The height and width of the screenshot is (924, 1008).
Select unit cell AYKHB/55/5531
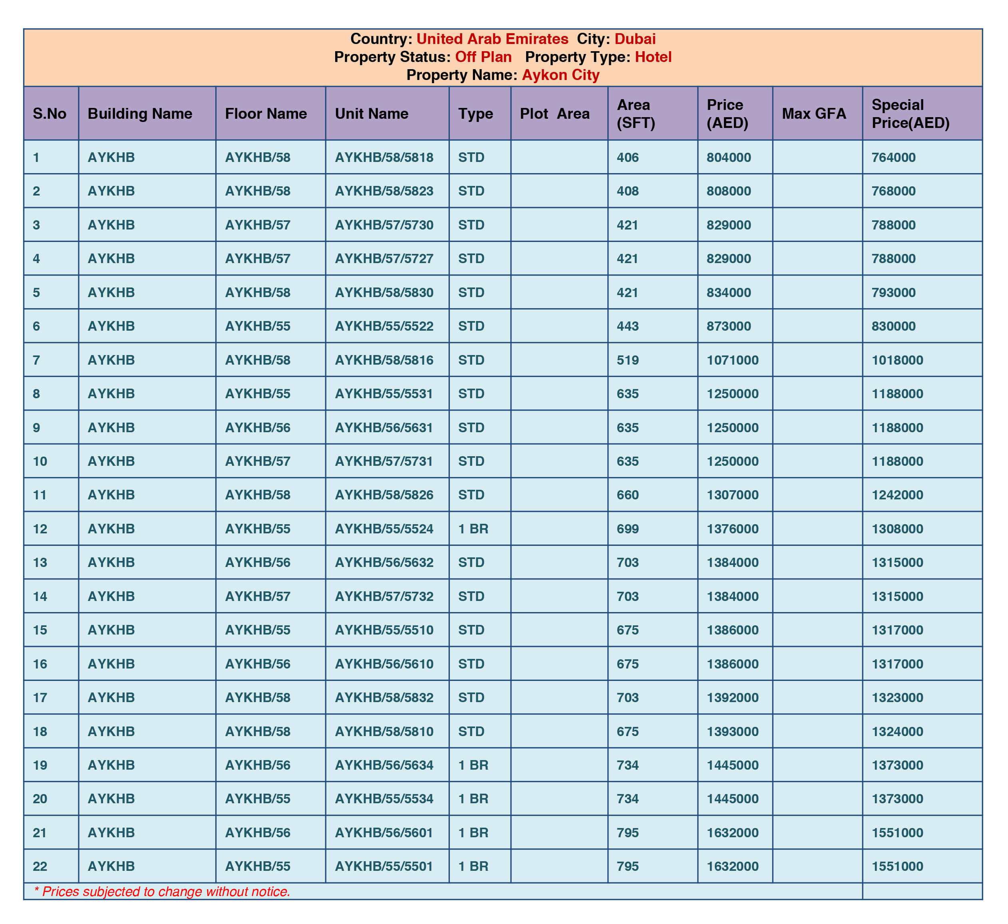(388, 394)
